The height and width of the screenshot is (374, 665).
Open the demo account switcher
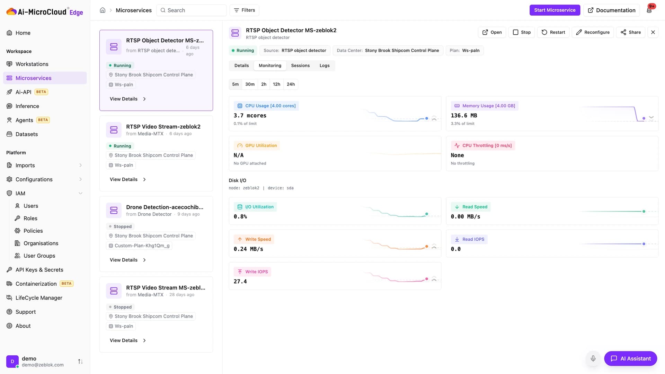tap(80, 362)
